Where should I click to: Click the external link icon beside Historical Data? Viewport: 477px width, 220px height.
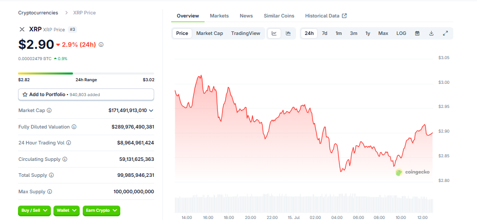click(x=344, y=16)
